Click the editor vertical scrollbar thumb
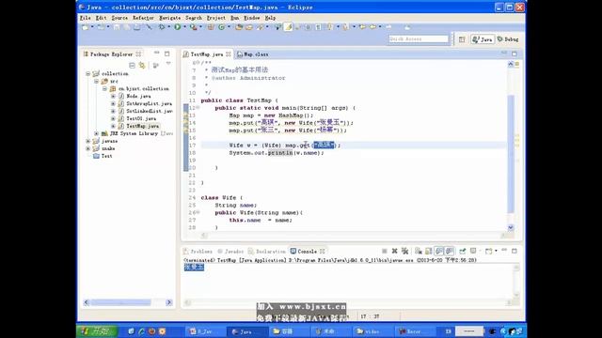The image size is (602, 338). (511, 153)
